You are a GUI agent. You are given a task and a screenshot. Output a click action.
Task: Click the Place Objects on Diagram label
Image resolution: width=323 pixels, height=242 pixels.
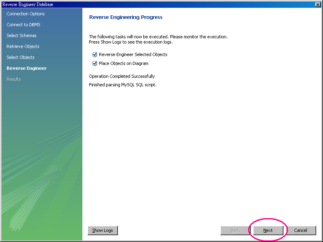click(124, 63)
